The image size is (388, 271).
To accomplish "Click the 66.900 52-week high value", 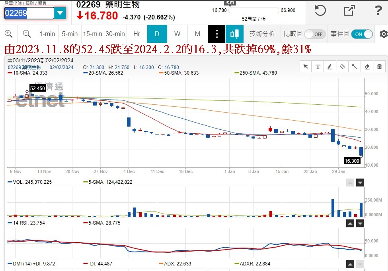I will coord(288,10).
